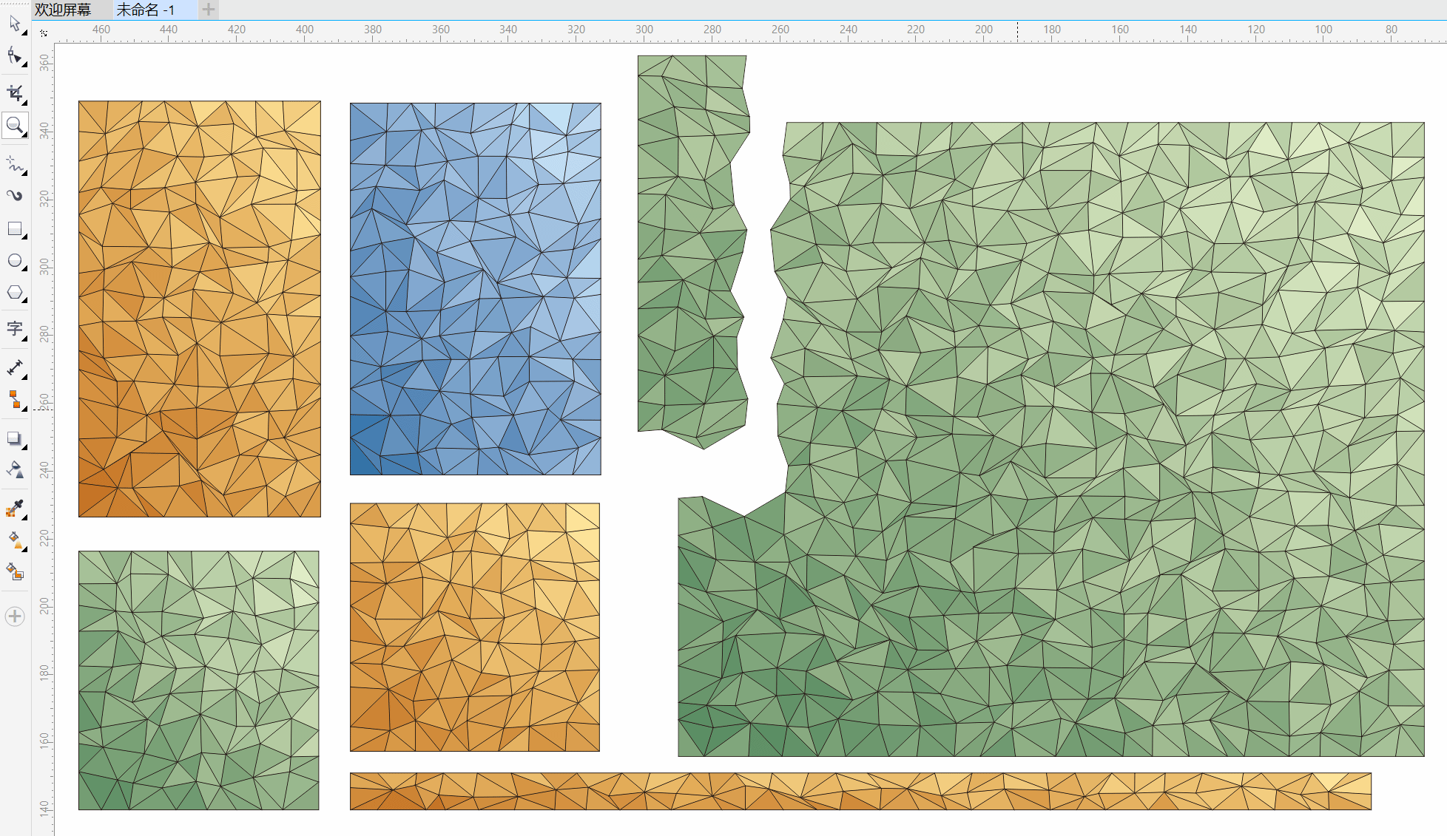Pick the Artistic Media tool
The height and width of the screenshot is (836, 1447).
click(x=14, y=195)
